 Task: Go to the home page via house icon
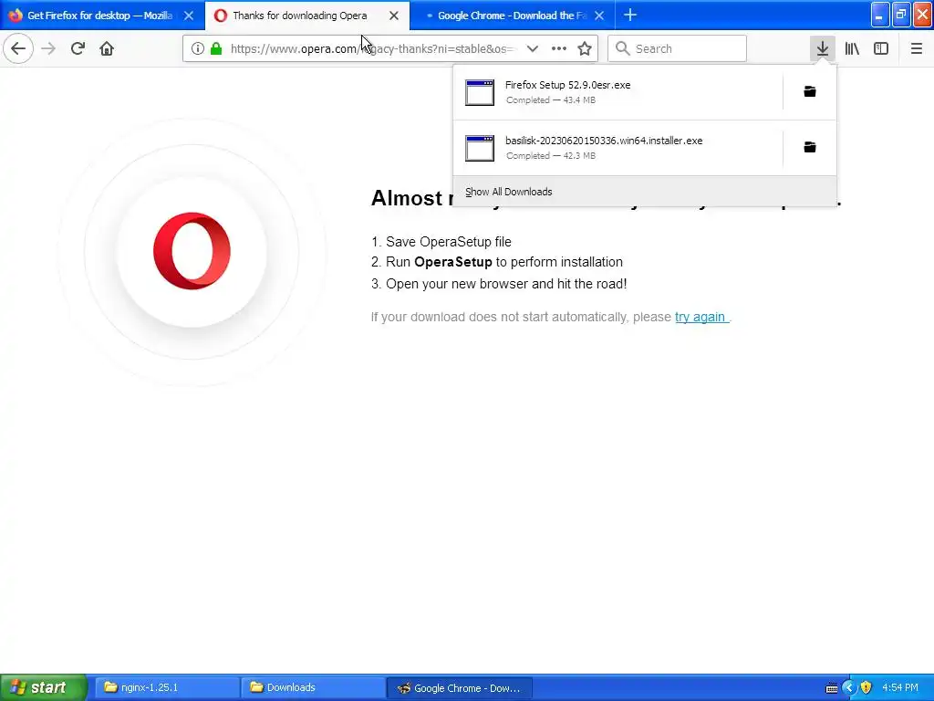coord(107,48)
